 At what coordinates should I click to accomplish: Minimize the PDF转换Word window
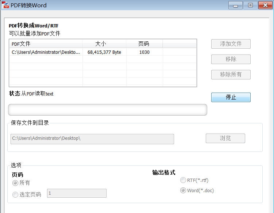point(235,5)
